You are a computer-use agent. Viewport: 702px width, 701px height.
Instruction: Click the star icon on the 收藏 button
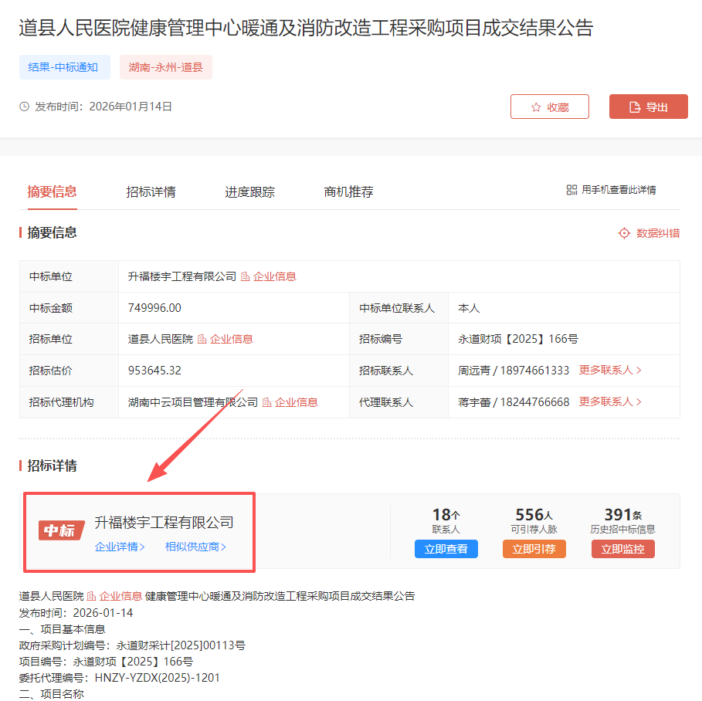click(536, 107)
